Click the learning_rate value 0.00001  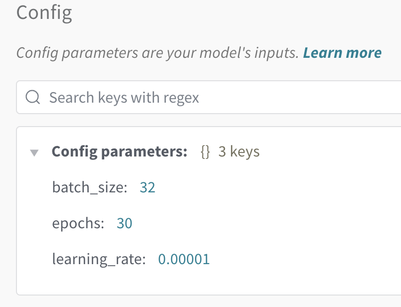pyautogui.click(x=184, y=259)
